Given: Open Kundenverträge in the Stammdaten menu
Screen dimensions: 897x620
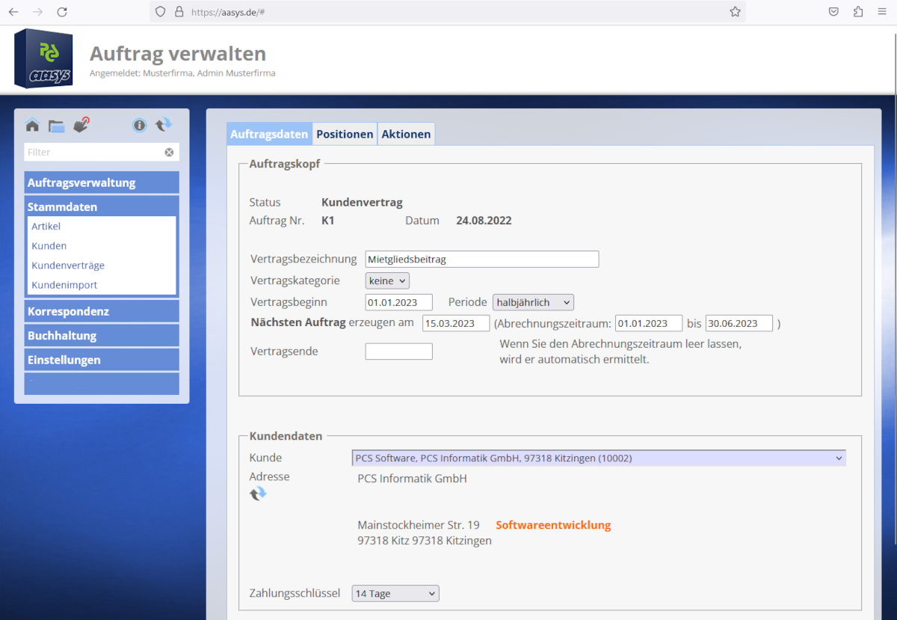Looking at the screenshot, I should [x=68, y=266].
